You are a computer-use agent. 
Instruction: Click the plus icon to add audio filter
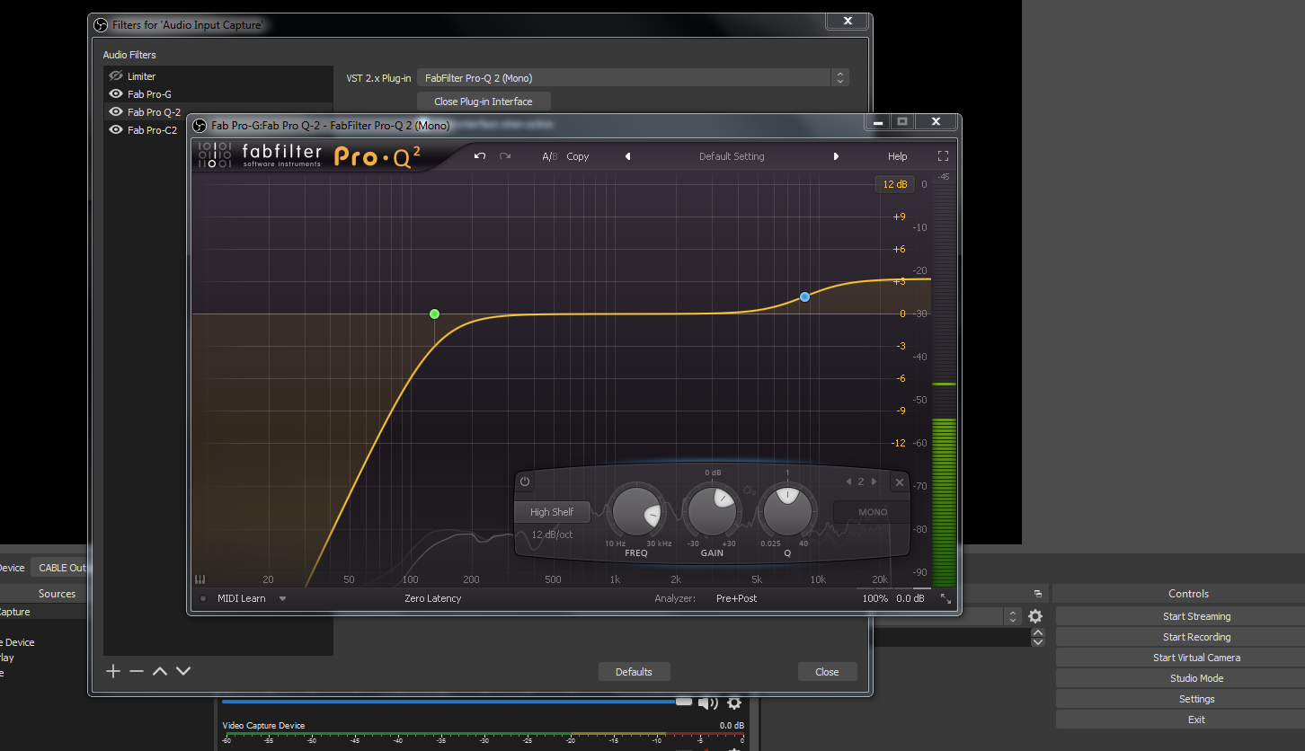(x=113, y=671)
